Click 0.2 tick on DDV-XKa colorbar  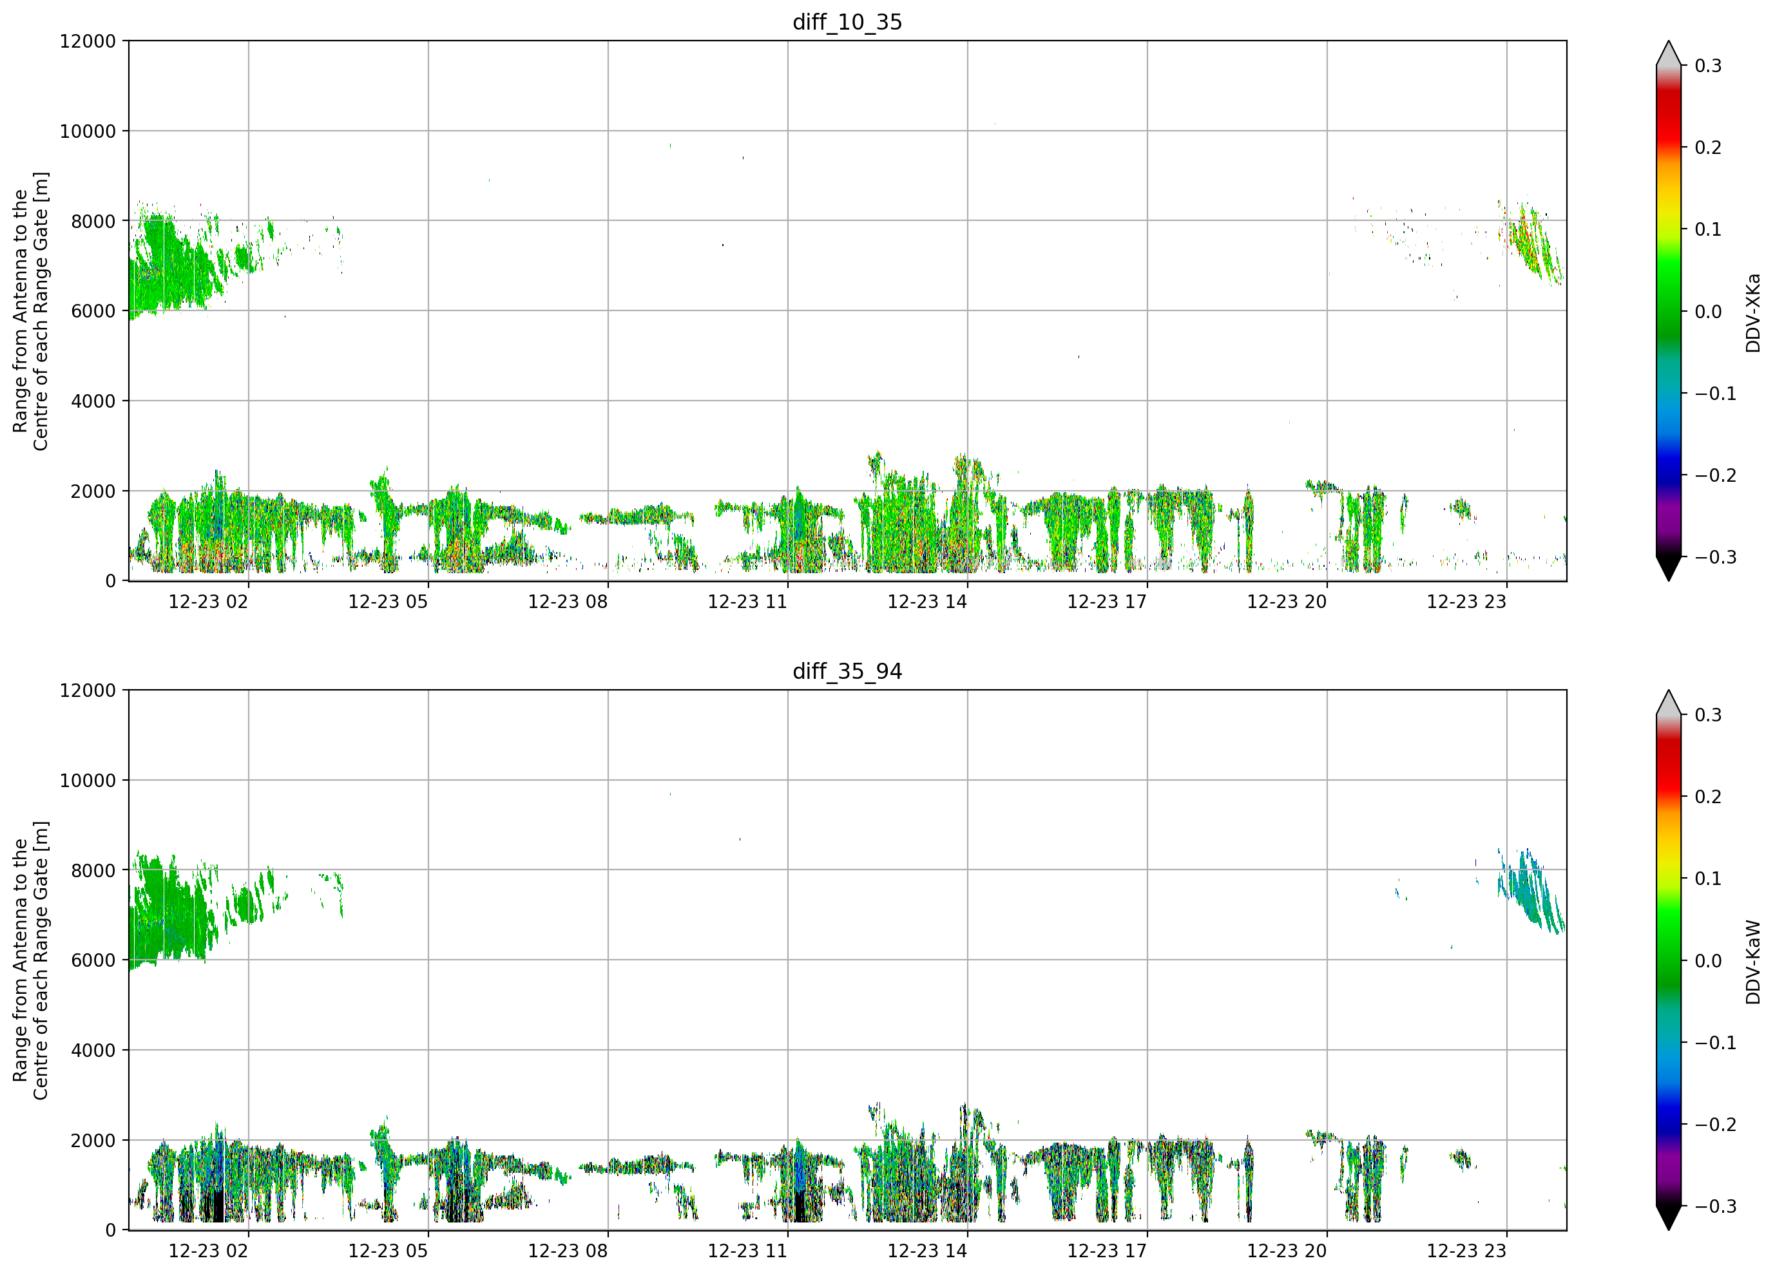click(1709, 148)
